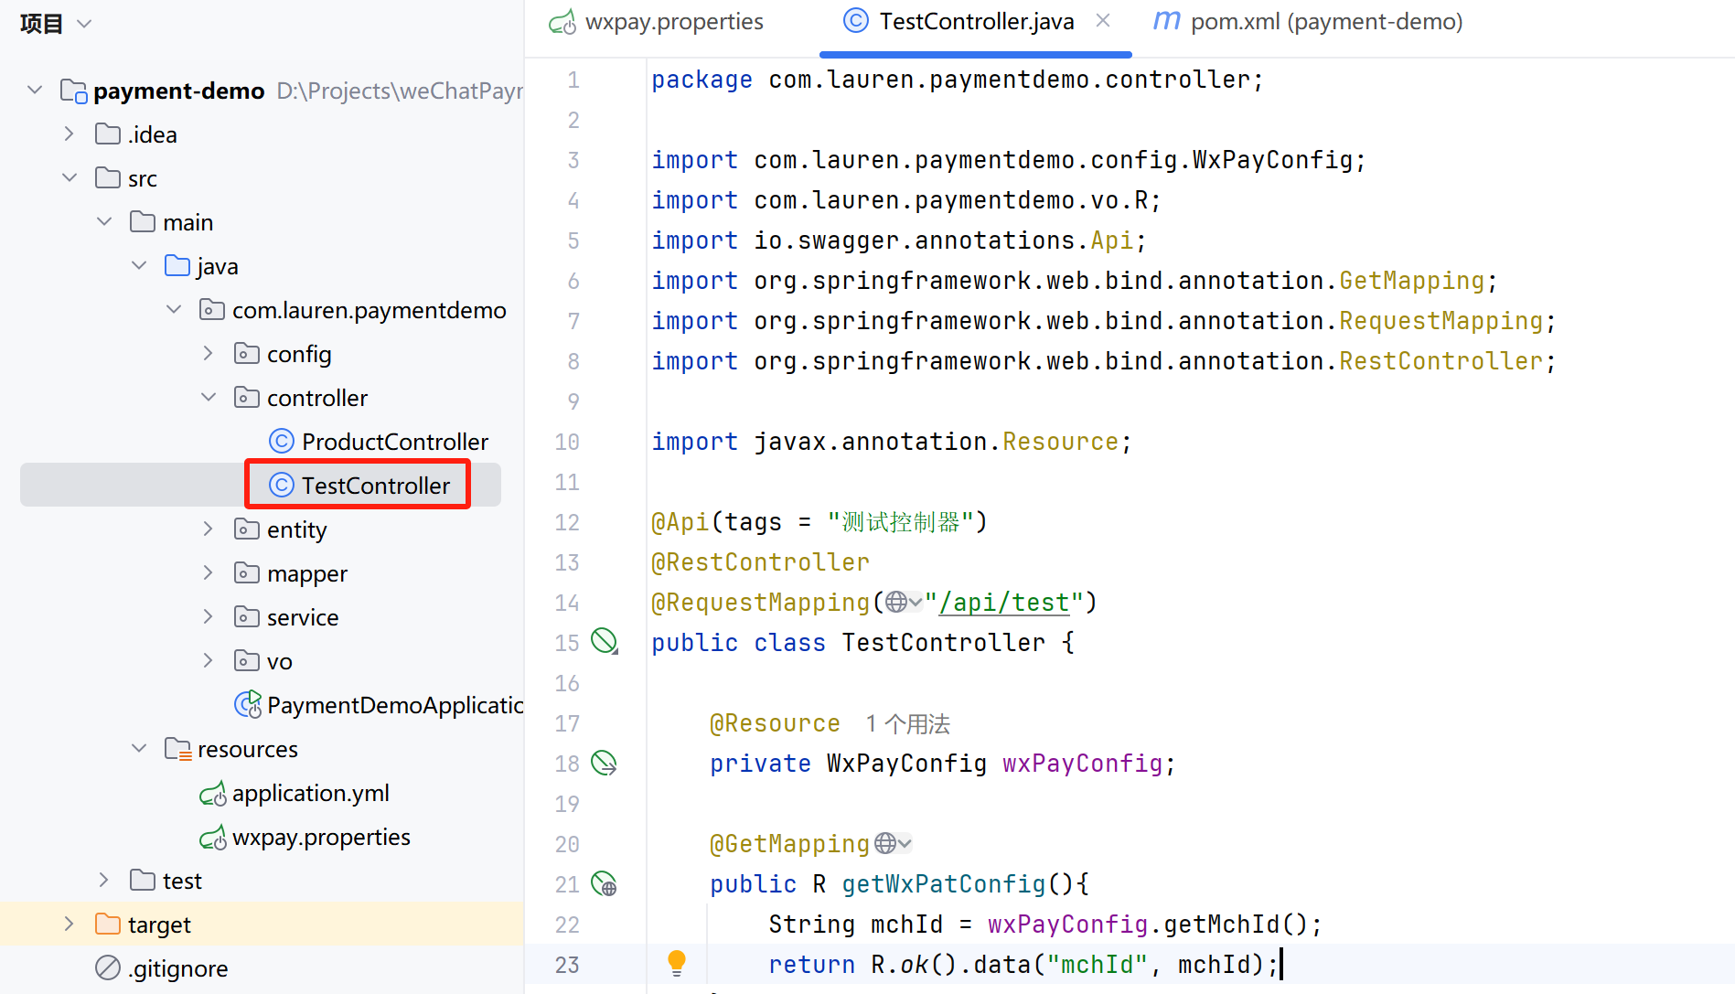Open the 项目 view dropdown
1735x994 pixels.
[x=84, y=23]
